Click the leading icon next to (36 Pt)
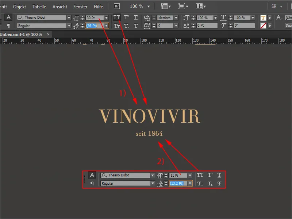Screen dimensions: 292x219 (x=76, y=26)
